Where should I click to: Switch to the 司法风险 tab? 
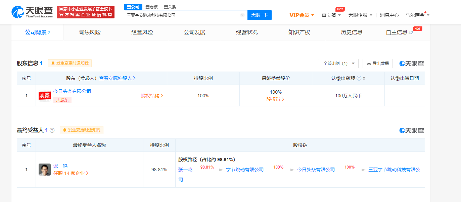[x=90, y=32]
